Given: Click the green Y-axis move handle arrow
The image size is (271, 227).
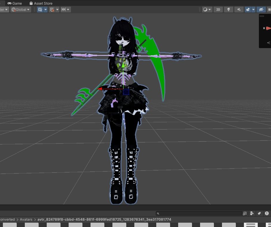Looking at the screenshot, I should (123, 65).
